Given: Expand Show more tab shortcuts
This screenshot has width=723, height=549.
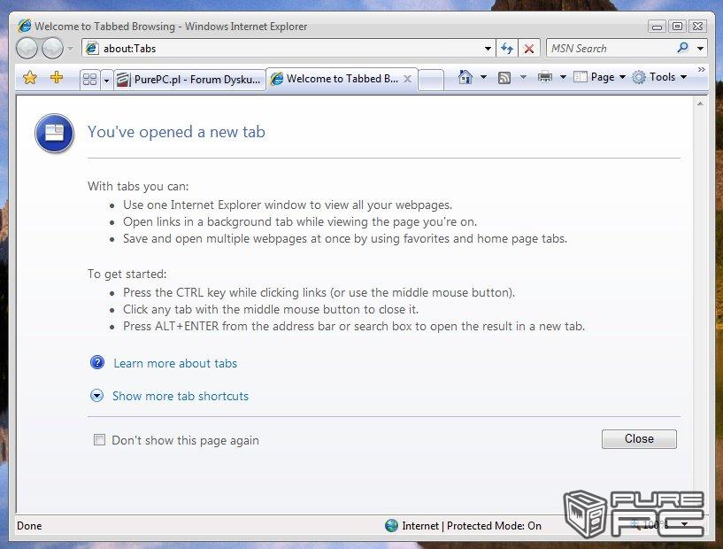Looking at the screenshot, I should [181, 397].
